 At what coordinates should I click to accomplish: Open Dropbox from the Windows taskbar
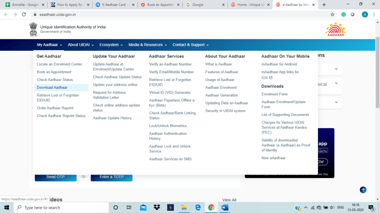tap(157, 207)
